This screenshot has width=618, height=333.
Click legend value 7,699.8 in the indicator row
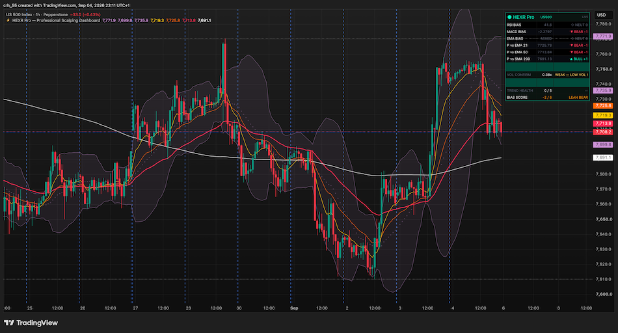pos(125,20)
